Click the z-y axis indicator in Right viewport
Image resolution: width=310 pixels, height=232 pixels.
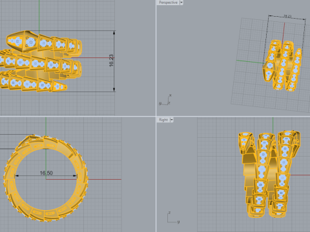(x=173, y=217)
